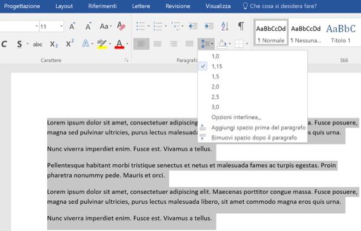361x231 pixels.
Task: Open the Riferimenti tab
Action: coord(102,6)
